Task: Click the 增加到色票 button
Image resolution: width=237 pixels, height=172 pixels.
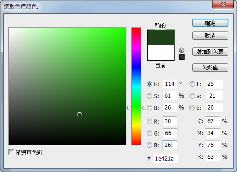Action: click(x=210, y=52)
